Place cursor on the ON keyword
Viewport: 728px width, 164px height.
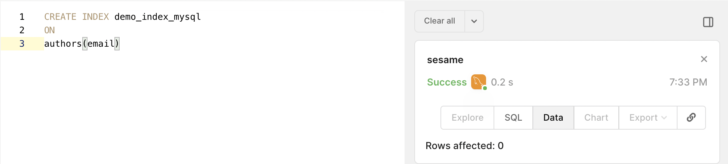pyautogui.click(x=49, y=30)
